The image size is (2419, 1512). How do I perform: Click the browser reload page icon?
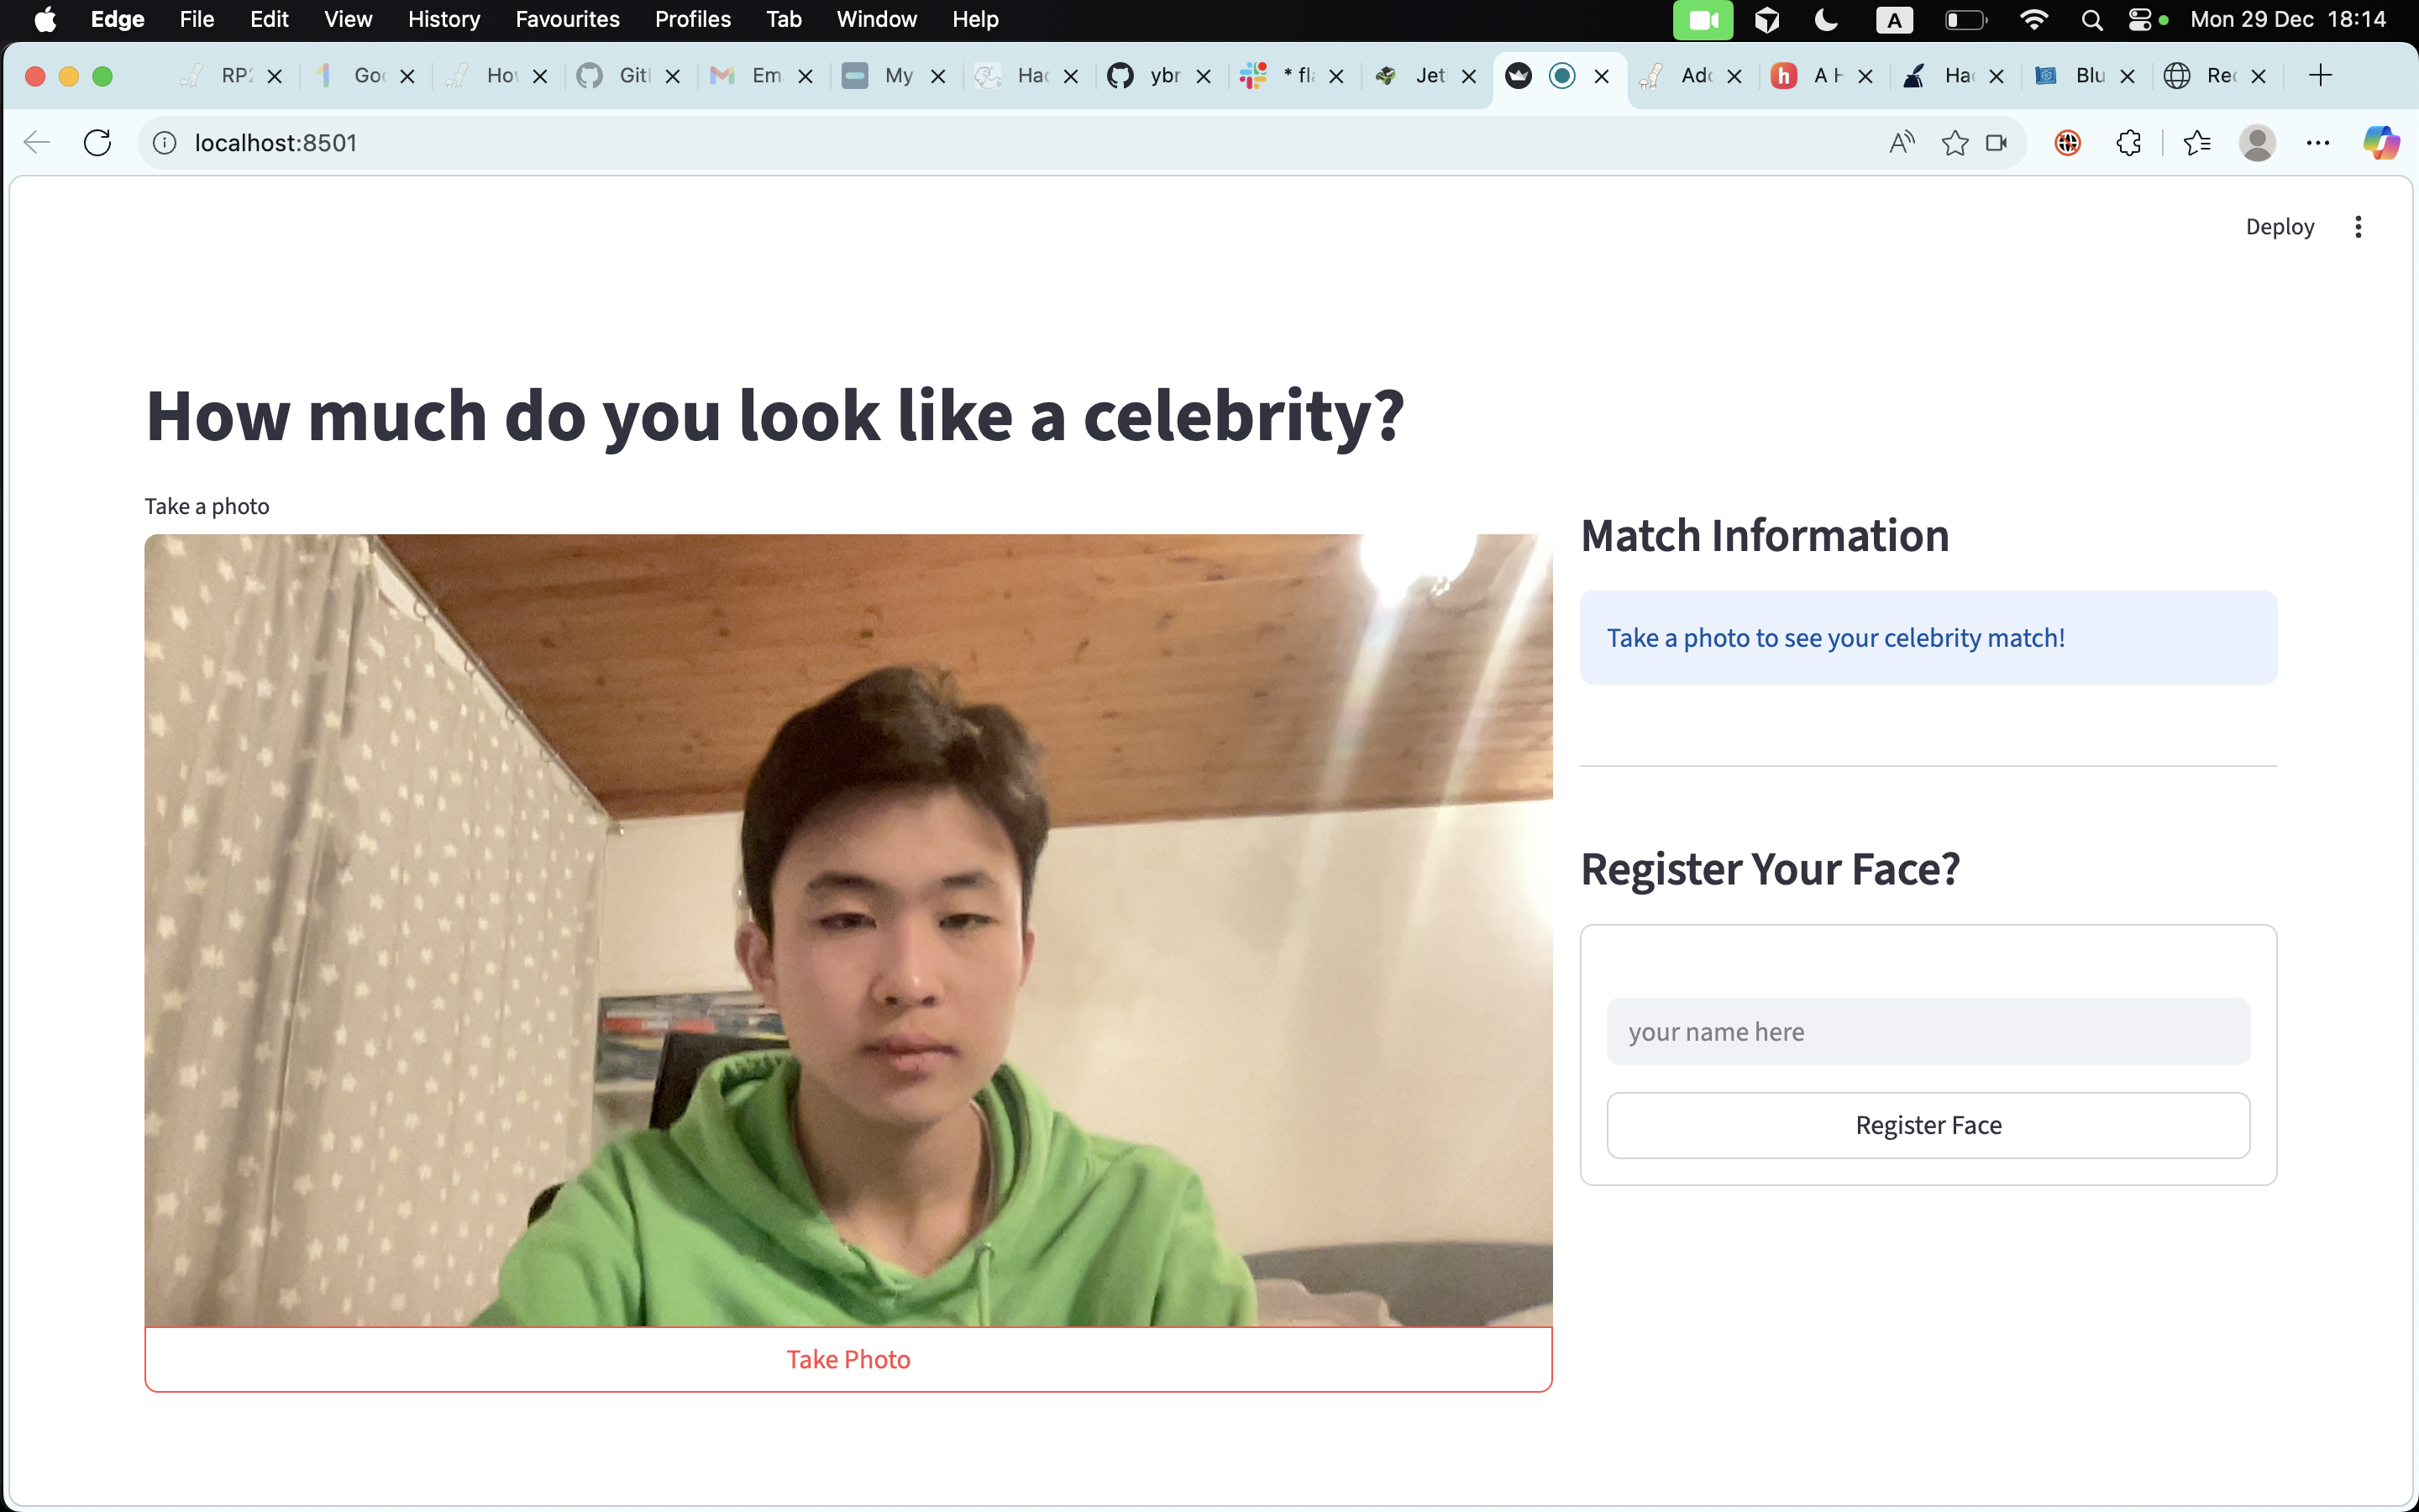97,143
